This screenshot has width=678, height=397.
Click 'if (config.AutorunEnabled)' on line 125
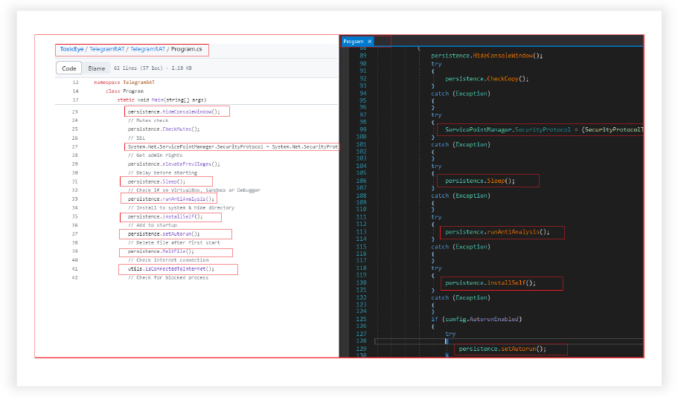pos(476,319)
